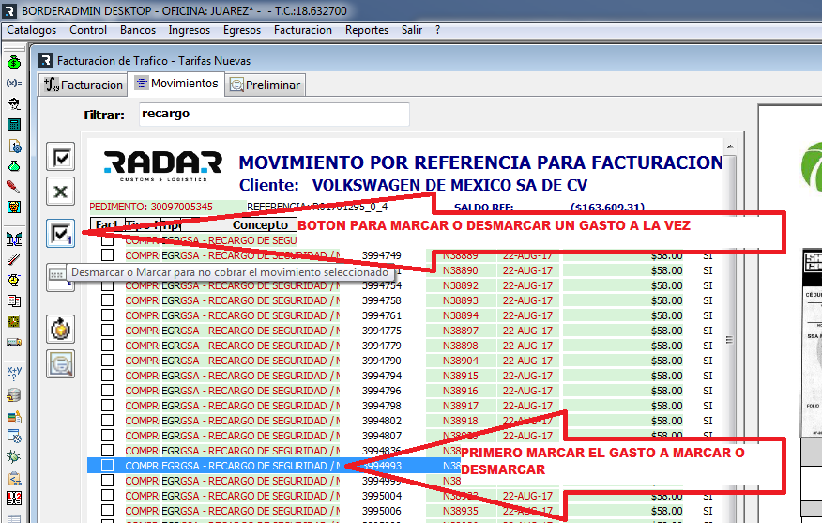Viewport: 822px width, 523px height.
Task: Switch to the Preliminar tab
Action: (x=266, y=85)
